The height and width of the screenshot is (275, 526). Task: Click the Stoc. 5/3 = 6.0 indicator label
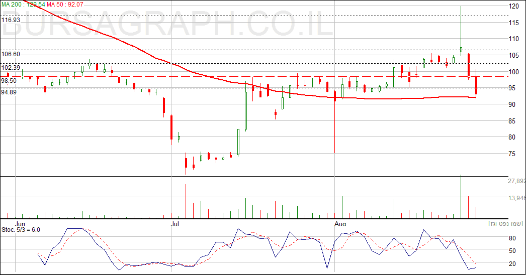tap(21, 230)
